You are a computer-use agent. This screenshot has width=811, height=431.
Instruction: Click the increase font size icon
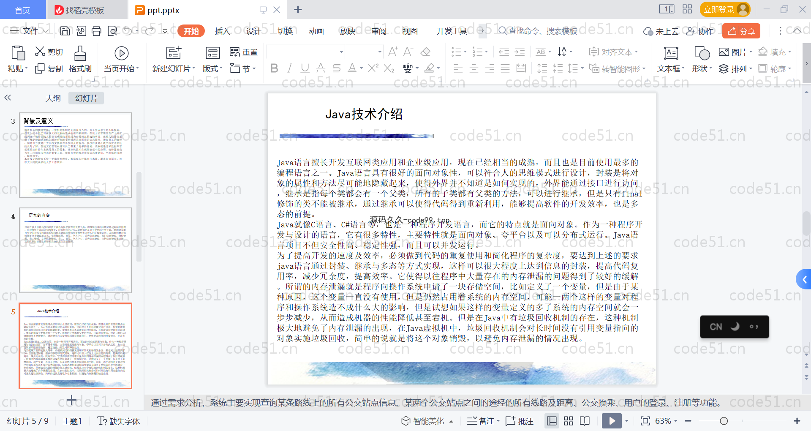[393, 52]
